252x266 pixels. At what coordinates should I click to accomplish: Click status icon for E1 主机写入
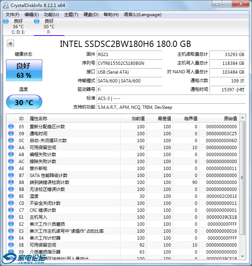click(x=11, y=217)
